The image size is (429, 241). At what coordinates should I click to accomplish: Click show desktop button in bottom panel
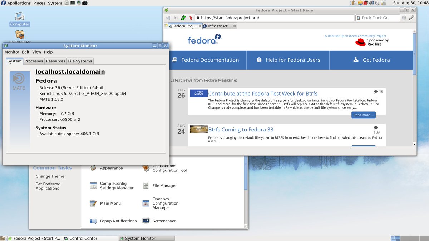(x=3, y=238)
